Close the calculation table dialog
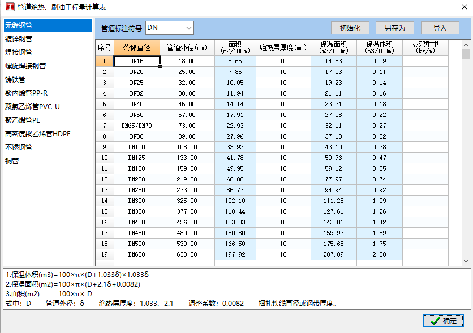 coord(459,7)
